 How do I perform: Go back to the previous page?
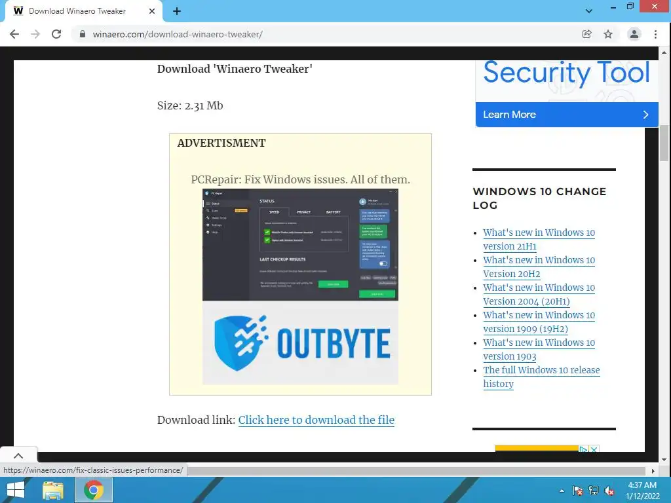coord(14,34)
